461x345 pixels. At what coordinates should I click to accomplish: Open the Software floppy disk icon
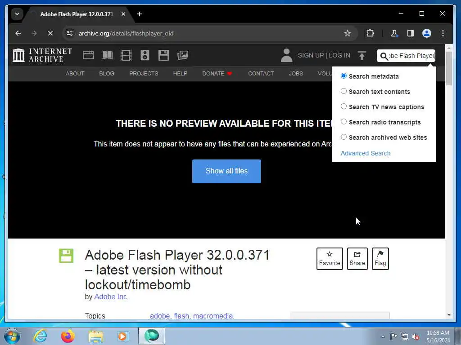(x=164, y=55)
